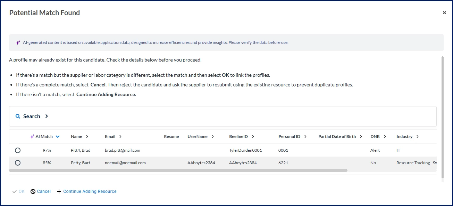453x206 pixels.
Task: Click email brad.pitt@mail.com
Action: (x=123, y=150)
